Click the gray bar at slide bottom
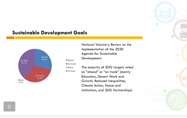 click(x=93, y=117)
